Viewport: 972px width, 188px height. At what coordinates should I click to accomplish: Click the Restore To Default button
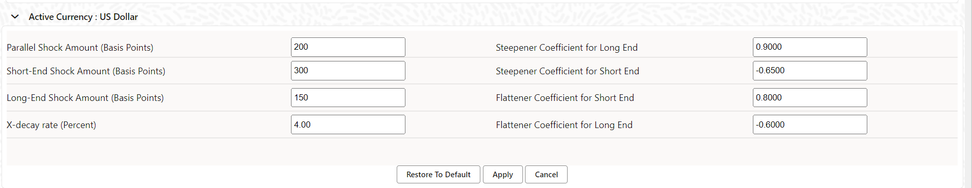tap(438, 174)
